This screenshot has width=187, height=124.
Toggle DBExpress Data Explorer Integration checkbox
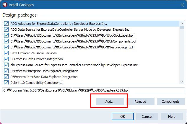(x=6, y=59)
